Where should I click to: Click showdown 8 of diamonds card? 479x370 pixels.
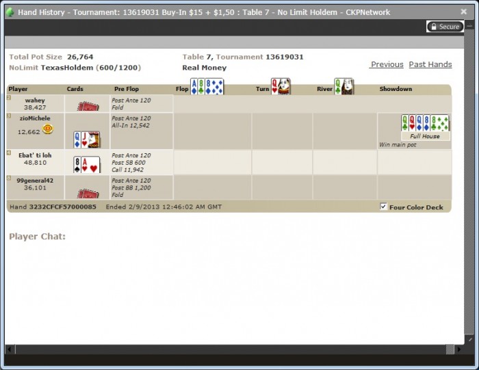pyautogui.click(x=426, y=123)
